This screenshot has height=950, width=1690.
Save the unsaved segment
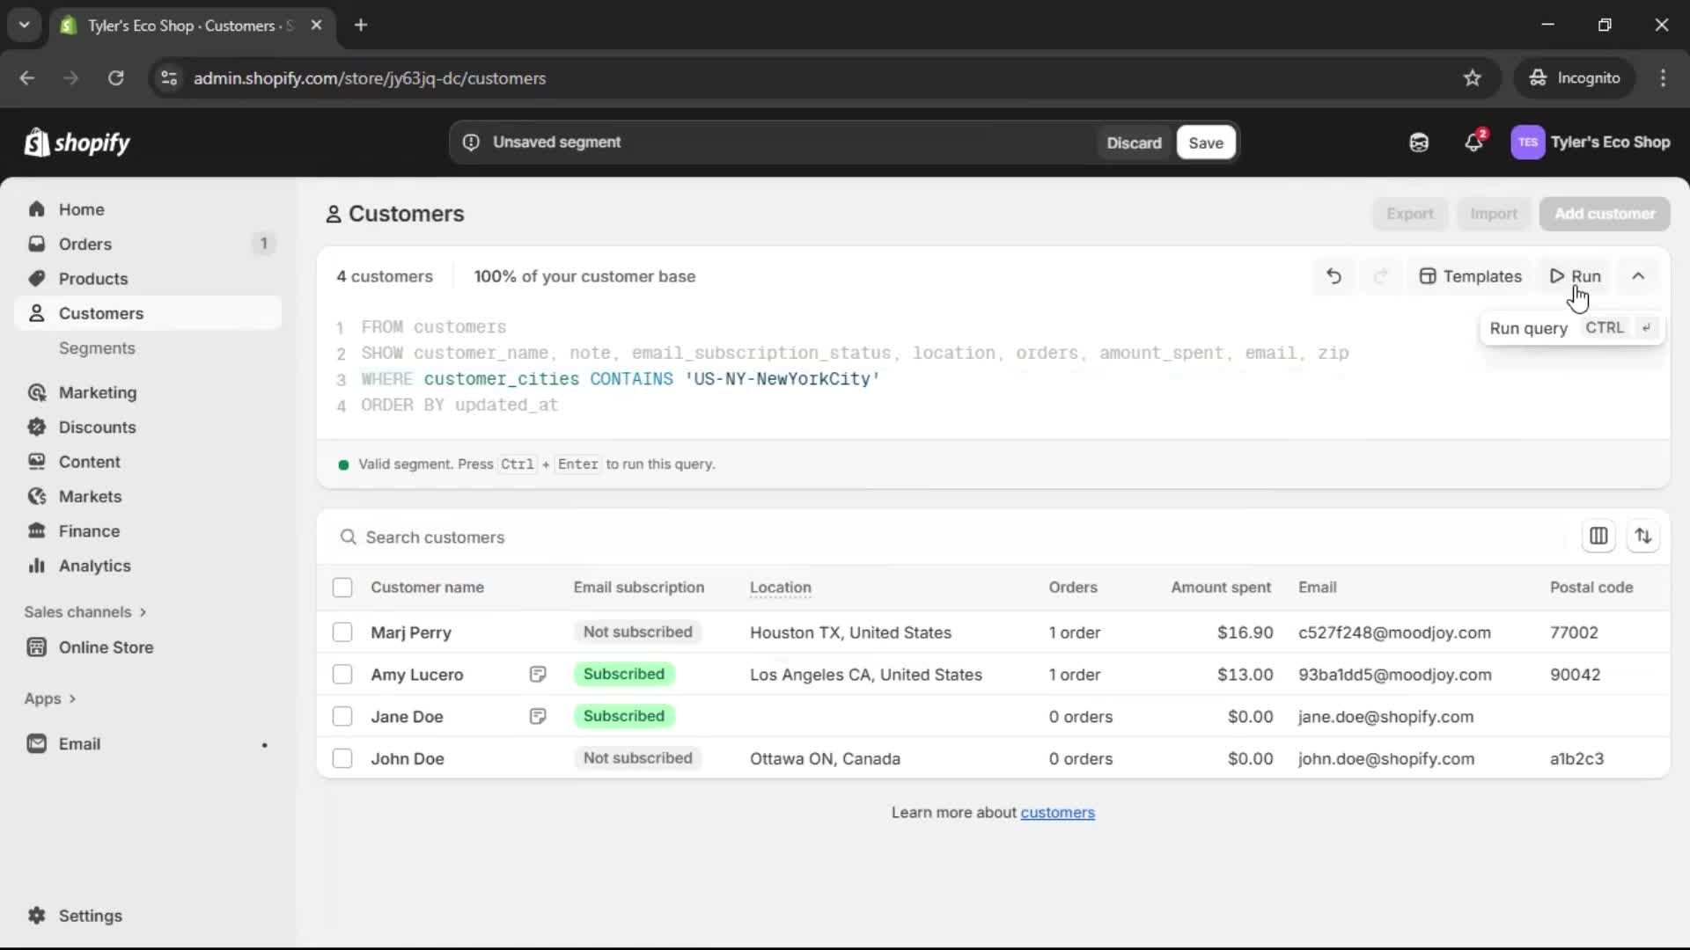click(x=1205, y=142)
